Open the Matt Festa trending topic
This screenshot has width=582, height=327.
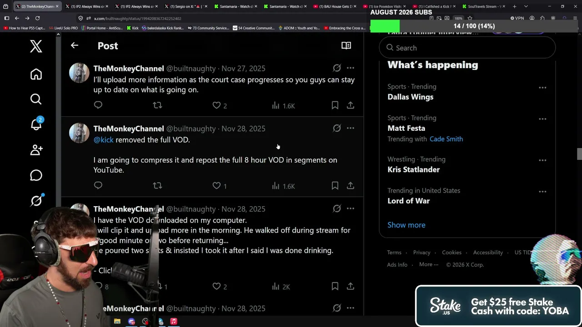click(406, 128)
